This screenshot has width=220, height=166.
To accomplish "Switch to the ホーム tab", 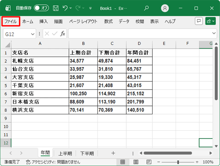I will pos(28,22).
